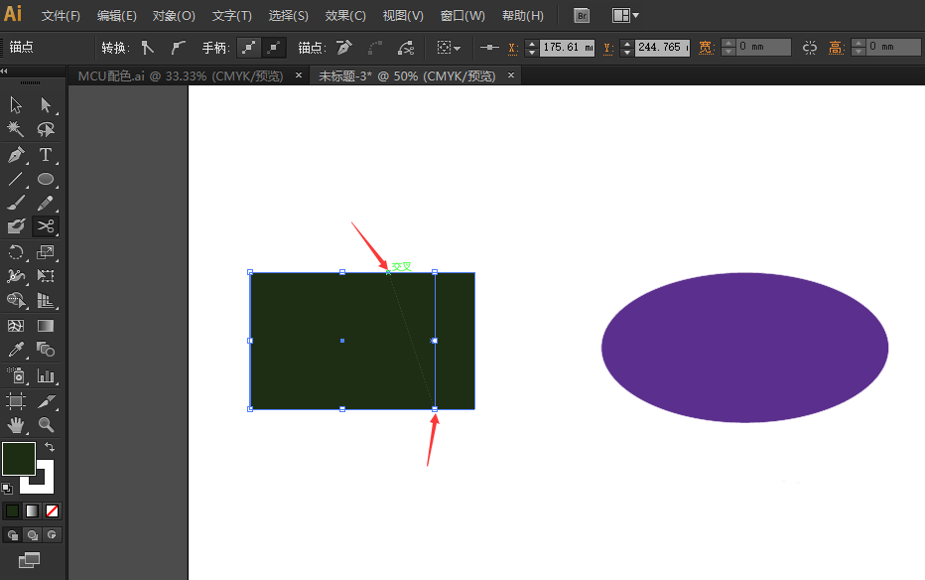Viewport: 925px width, 580px height.
Task: Set fill to None (red slash)
Action: [52, 510]
